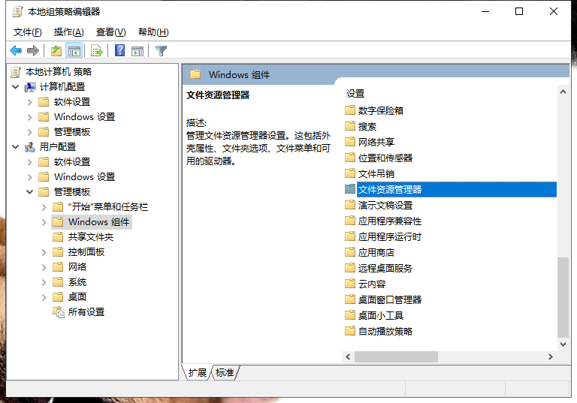Expand the 网络 tree node
Viewport: 577px width, 403px height.
[x=44, y=267]
